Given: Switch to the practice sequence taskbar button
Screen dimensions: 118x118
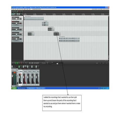Looking at the screenshot, I should (x=22, y=88).
